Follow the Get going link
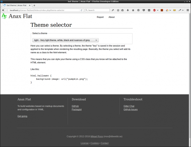Image resolution: width=191 pixels, height=147 pixels. 22,116
